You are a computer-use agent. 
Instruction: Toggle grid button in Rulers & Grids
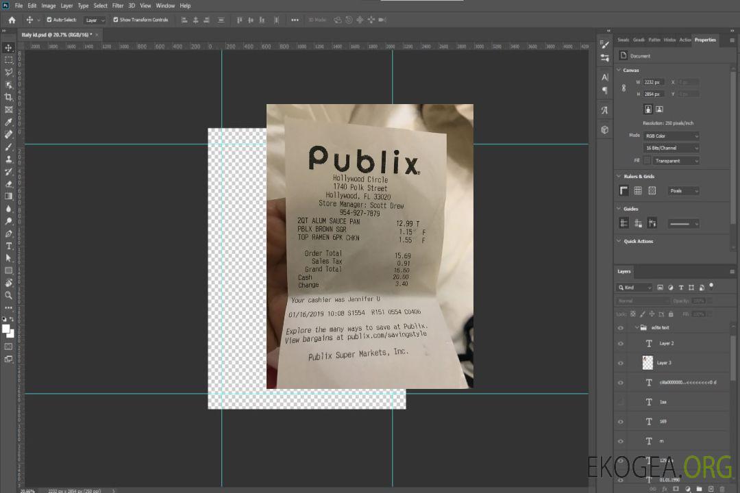pyautogui.click(x=638, y=190)
